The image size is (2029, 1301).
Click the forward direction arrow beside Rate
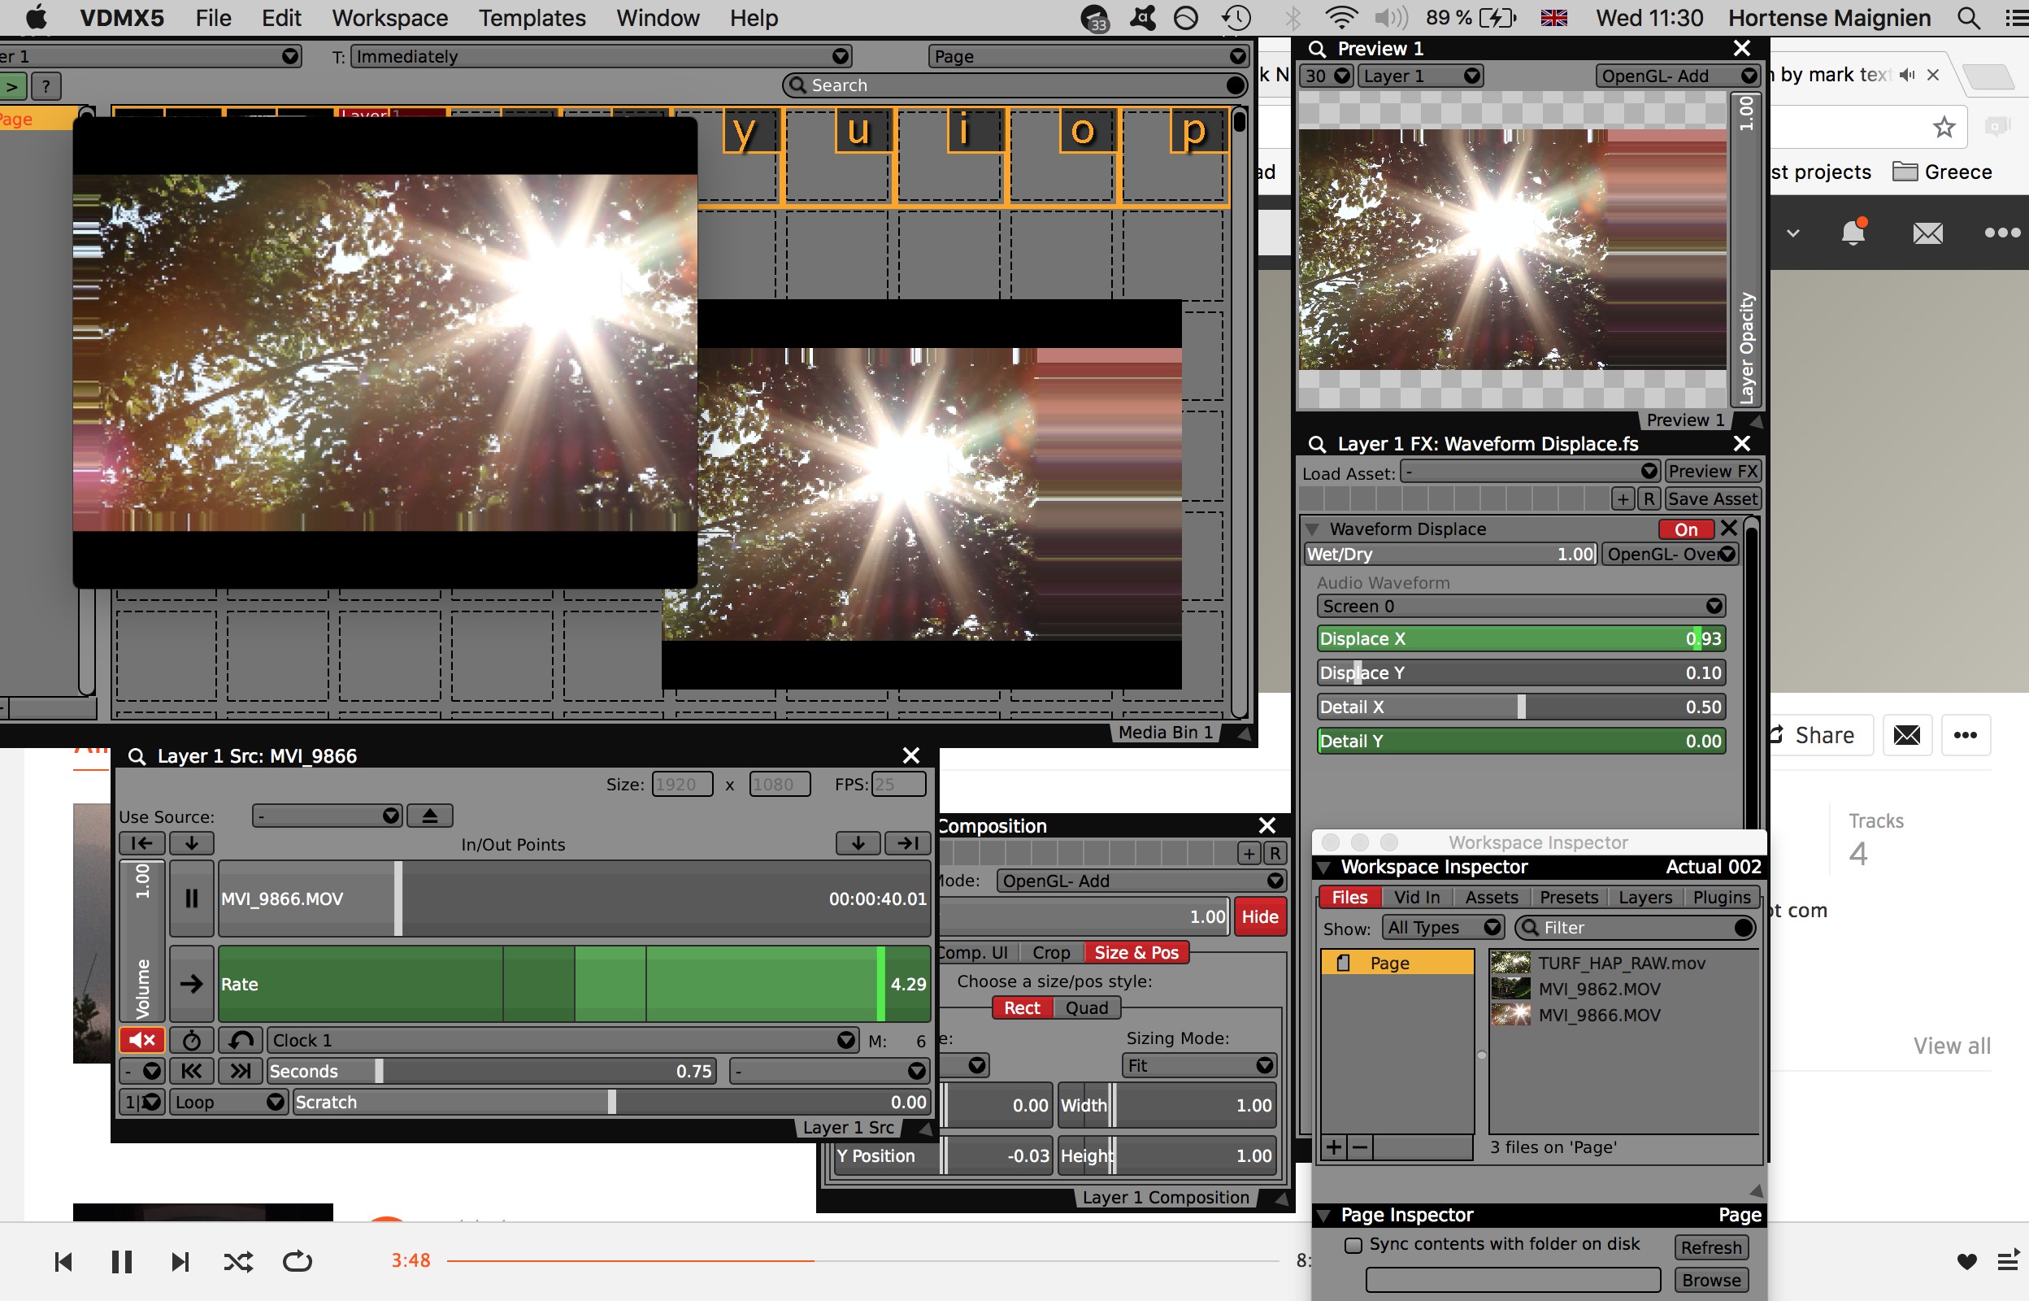(x=192, y=983)
